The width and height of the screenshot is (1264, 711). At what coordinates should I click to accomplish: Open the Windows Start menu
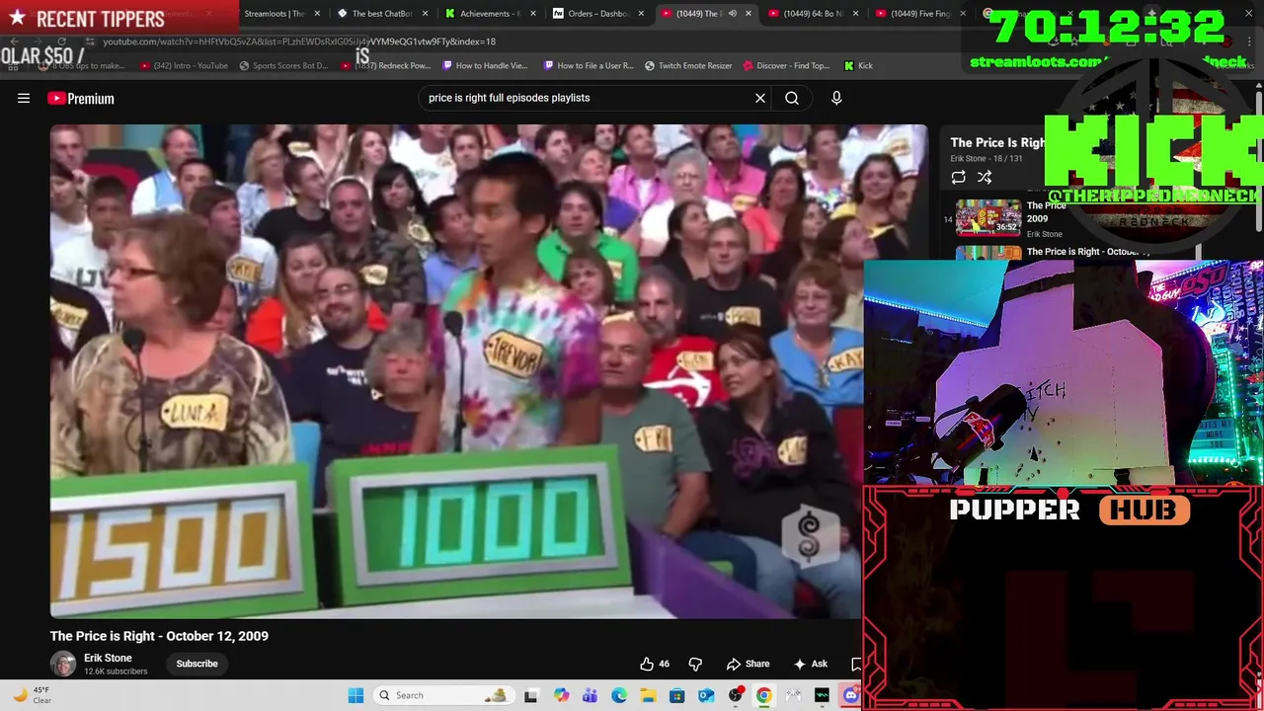click(355, 695)
